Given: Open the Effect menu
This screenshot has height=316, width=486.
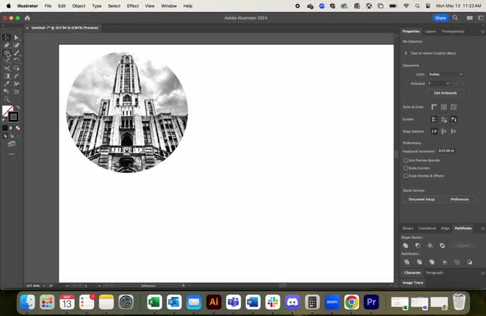Looking at the screenshot, I should point(133,6).
